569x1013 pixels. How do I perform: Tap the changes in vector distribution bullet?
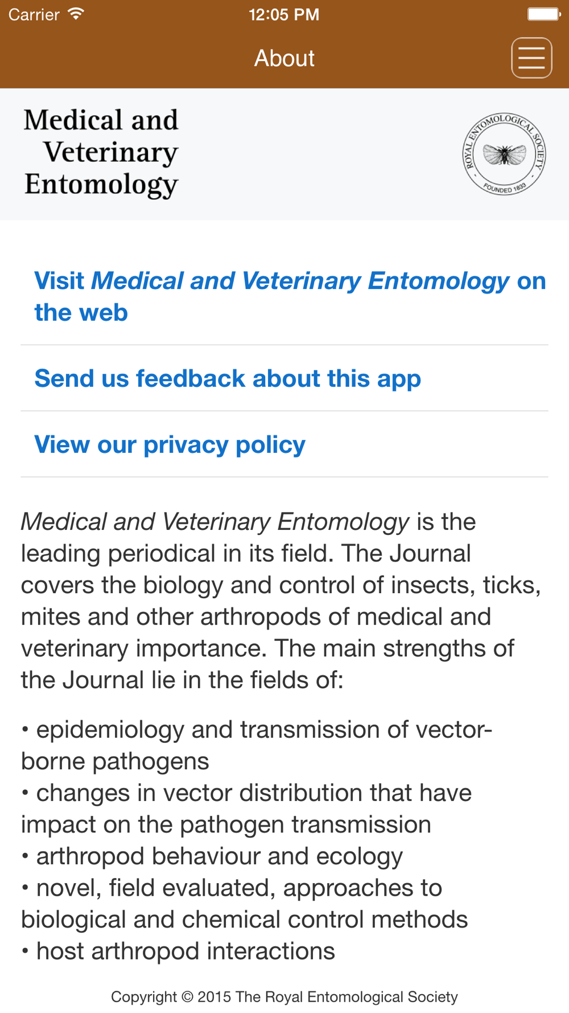[246, 808]
